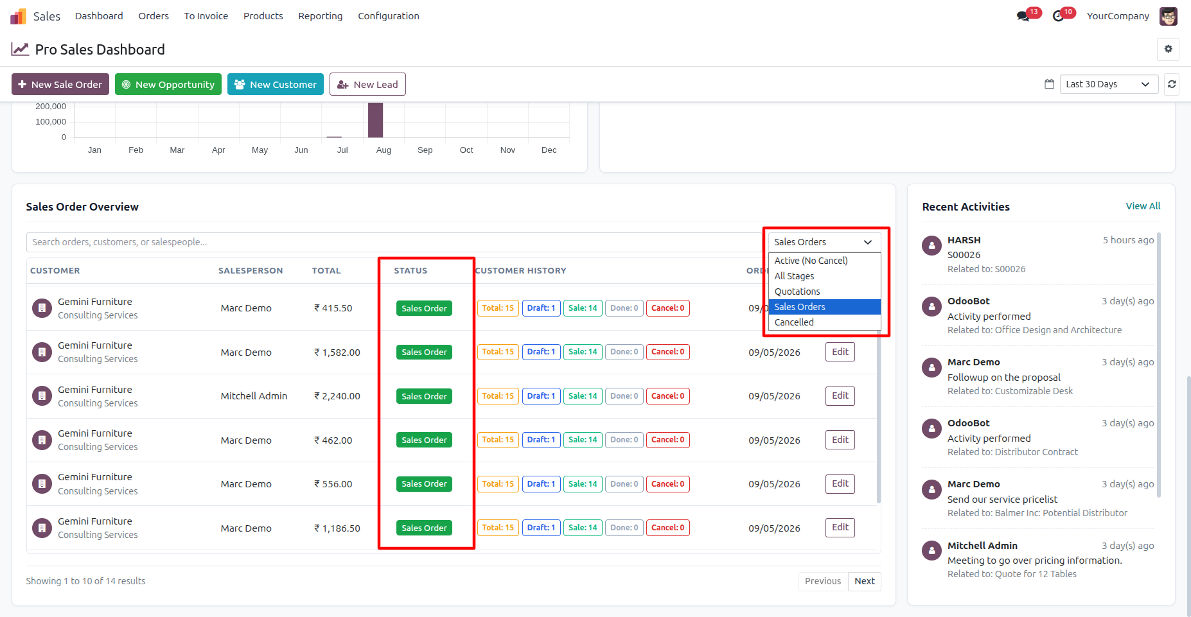Click the New Sale Order button
The height and width of the screenshot is (617, 1191).
(60, 84)
